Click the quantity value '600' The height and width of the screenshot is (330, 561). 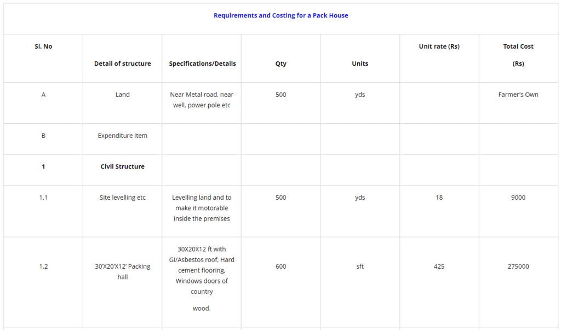(280, 267)
